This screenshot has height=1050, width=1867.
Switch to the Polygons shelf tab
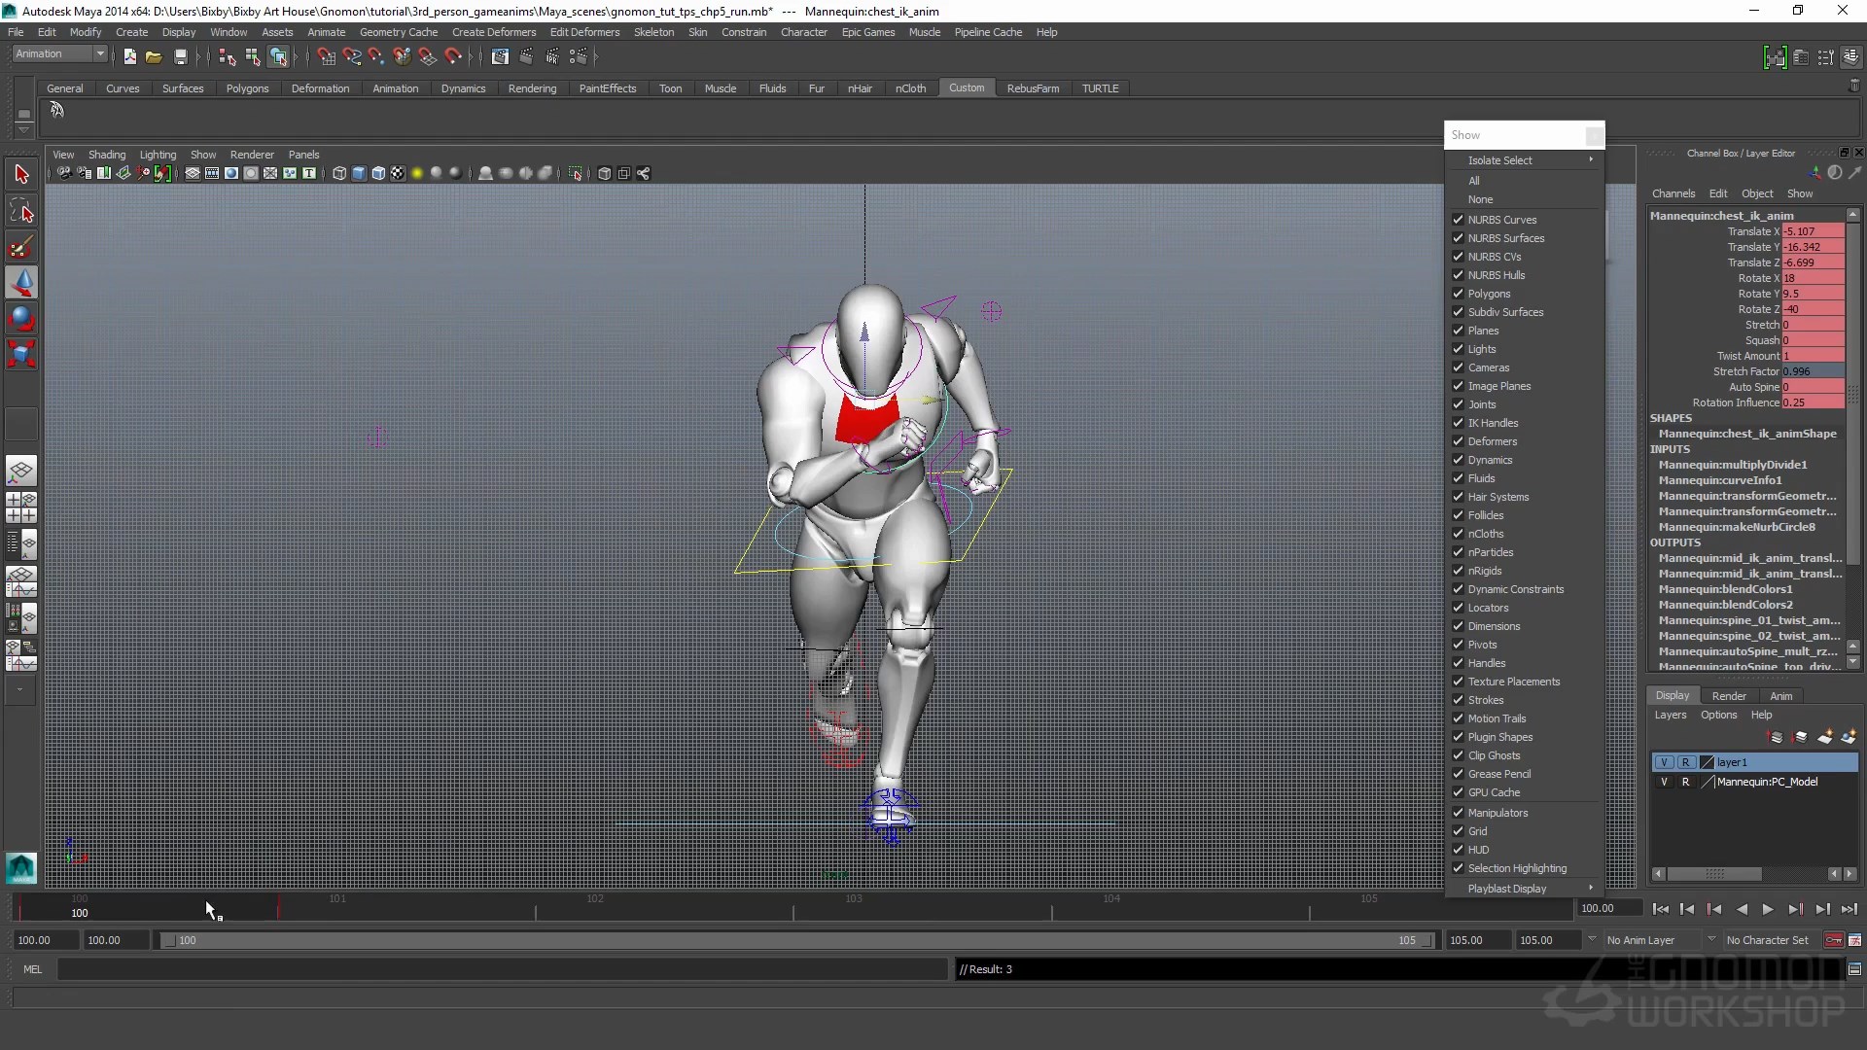(x=247, y=88)
